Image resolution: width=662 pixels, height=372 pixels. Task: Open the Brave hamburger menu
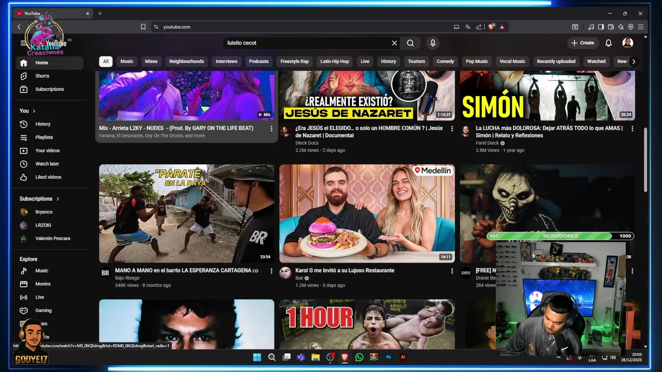pyautogui.click(x=641, y=27)
